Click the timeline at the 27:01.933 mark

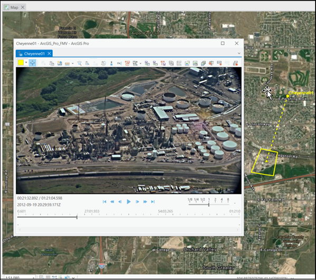coord(92,211)
